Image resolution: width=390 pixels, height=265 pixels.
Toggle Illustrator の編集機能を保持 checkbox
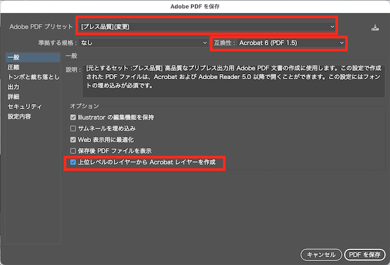73,118
